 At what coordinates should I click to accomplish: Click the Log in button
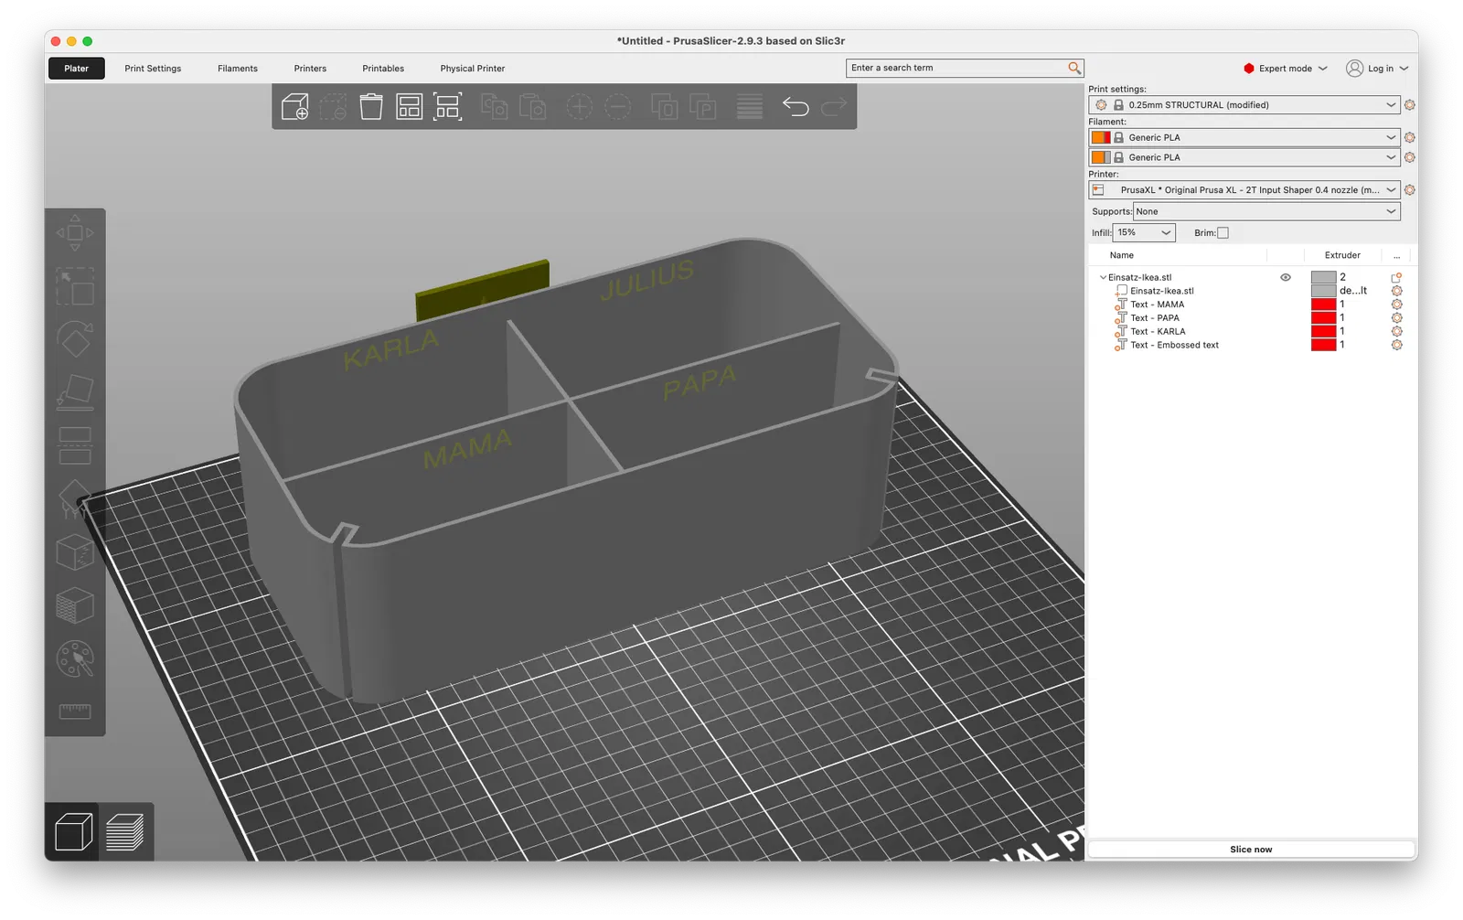click(x=1377, y=69)
